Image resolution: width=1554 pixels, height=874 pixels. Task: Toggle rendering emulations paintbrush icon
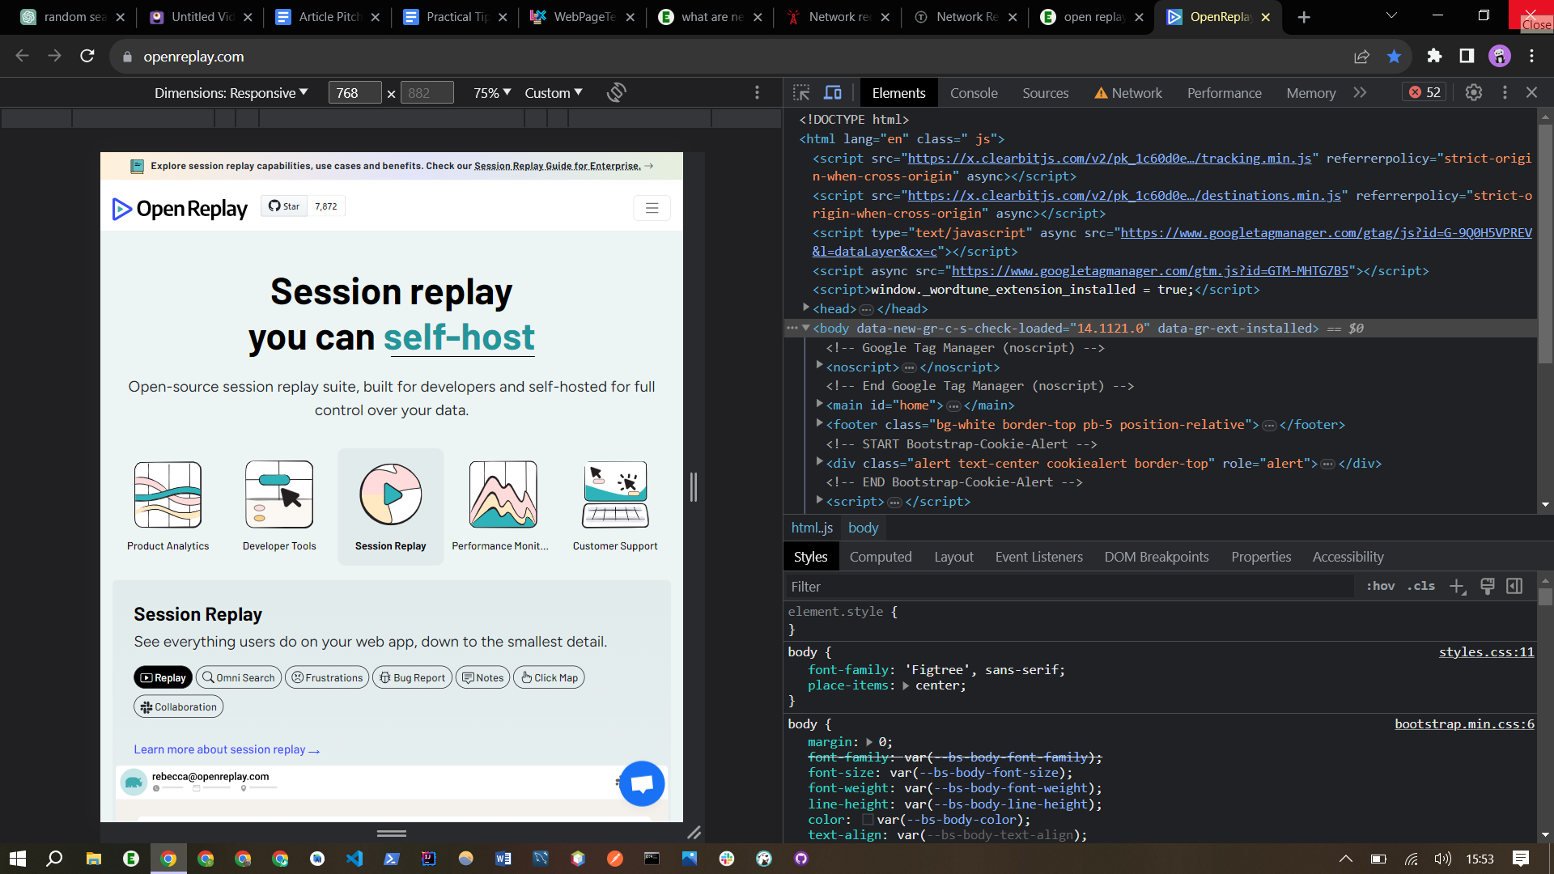1487,586
